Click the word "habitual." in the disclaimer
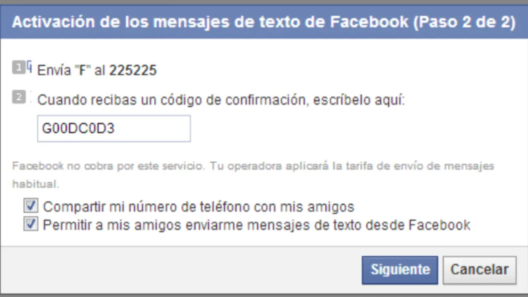Viewport: 528px width, 297px height. click(x=36, y=184)
